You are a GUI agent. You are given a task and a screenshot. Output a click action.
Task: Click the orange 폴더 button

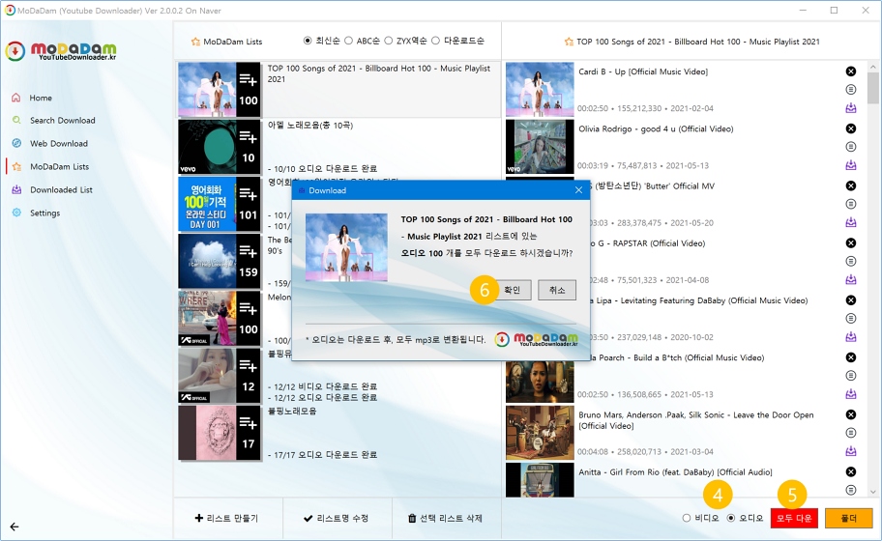pos(849,518)
